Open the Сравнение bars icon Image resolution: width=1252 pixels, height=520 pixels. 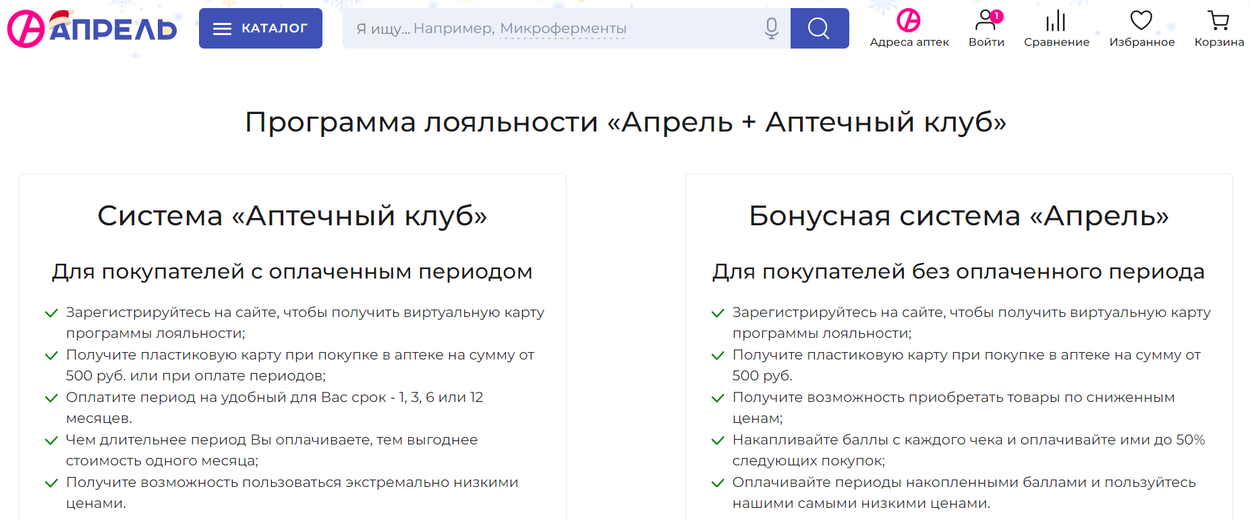point(1056,20)
